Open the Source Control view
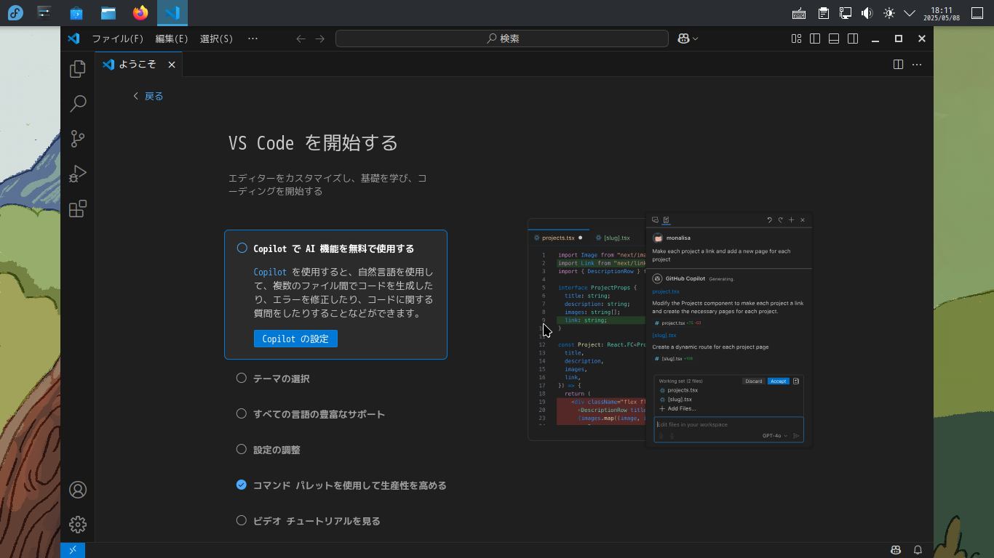This screenshot has width=994, height=558. pyautogui.click(x=78, y=139)
